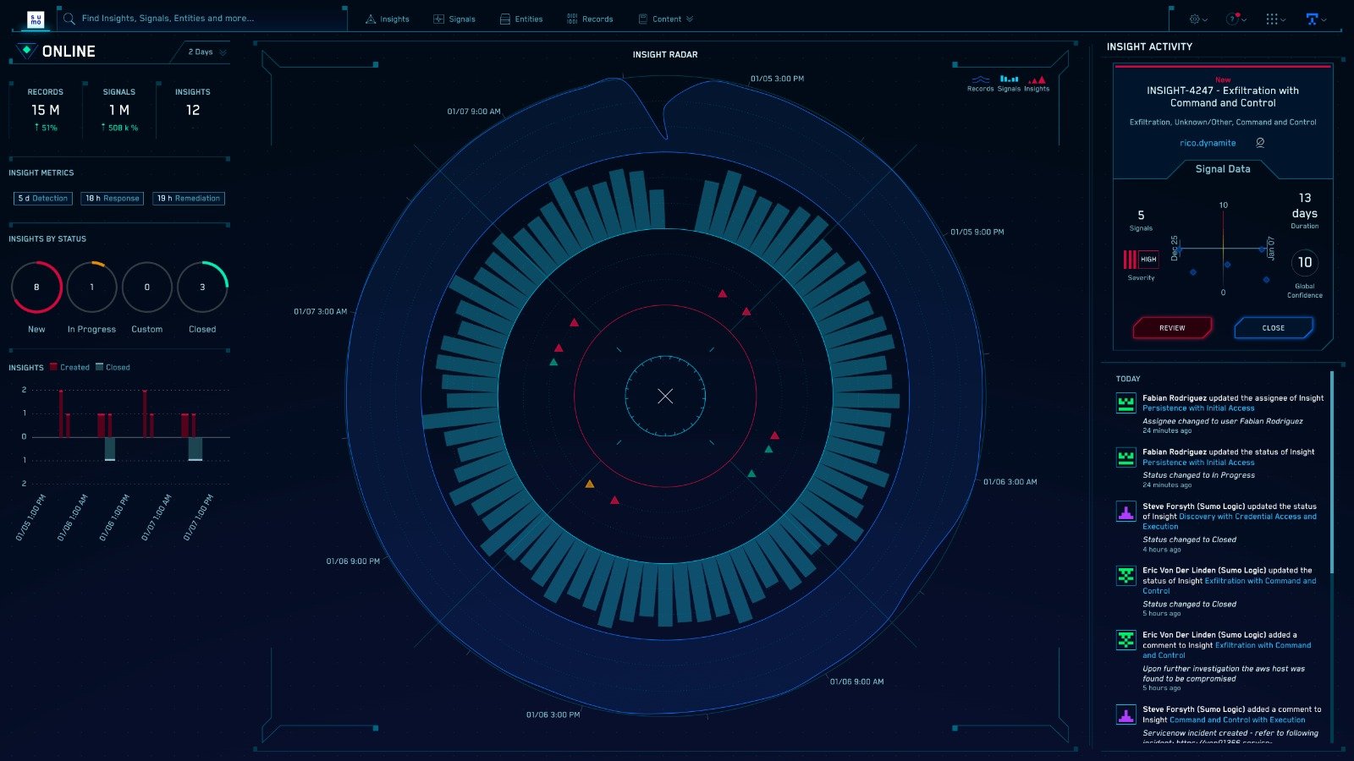
Task: Open the 2 Days time range dropdown
Action: [207, 52]
